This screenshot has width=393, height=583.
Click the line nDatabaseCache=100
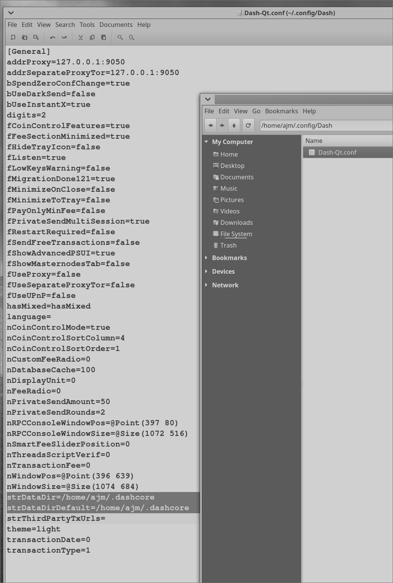pos(51,370)
